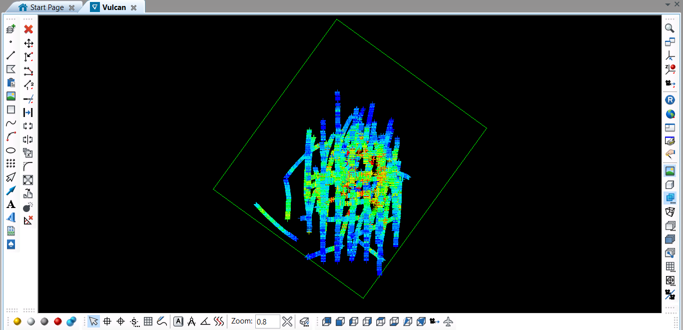Toggle the grid display icon on right toolbar
The image size is (683, 330).
coord(670,266)
